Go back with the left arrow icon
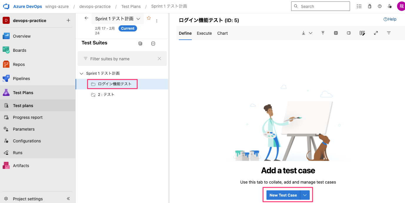The image size is (405, 203). [86, 18]
